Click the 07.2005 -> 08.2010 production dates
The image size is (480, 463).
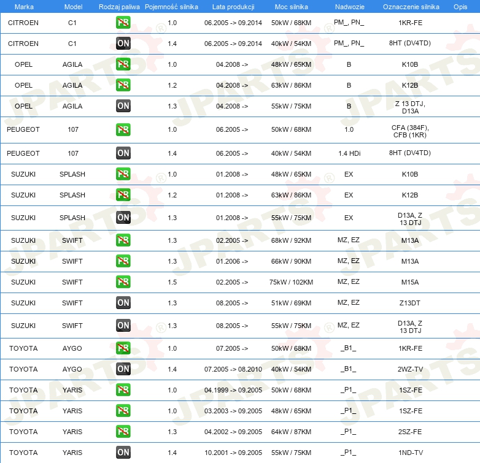233,369
